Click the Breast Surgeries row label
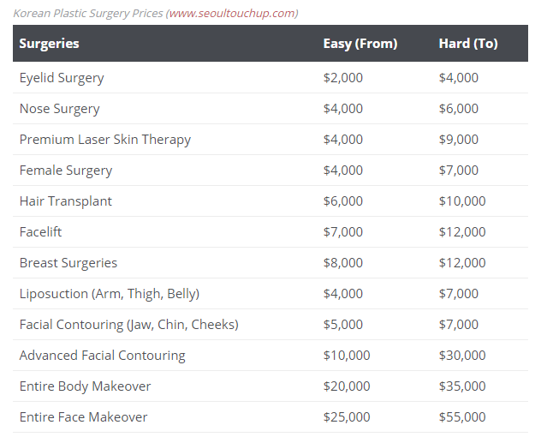Screen dimensions: 547x437 tap(68, 263)
